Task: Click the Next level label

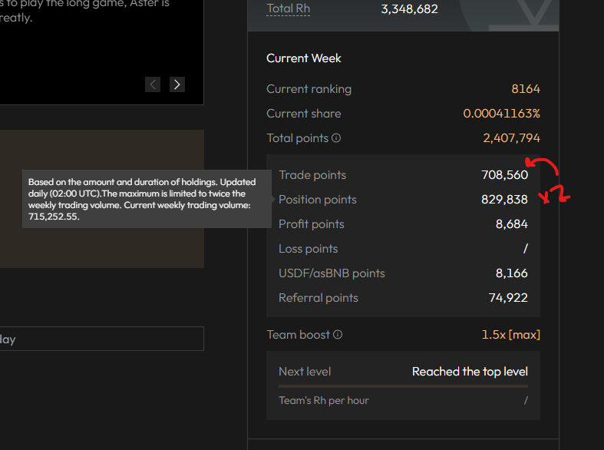Action: (305, 372)
